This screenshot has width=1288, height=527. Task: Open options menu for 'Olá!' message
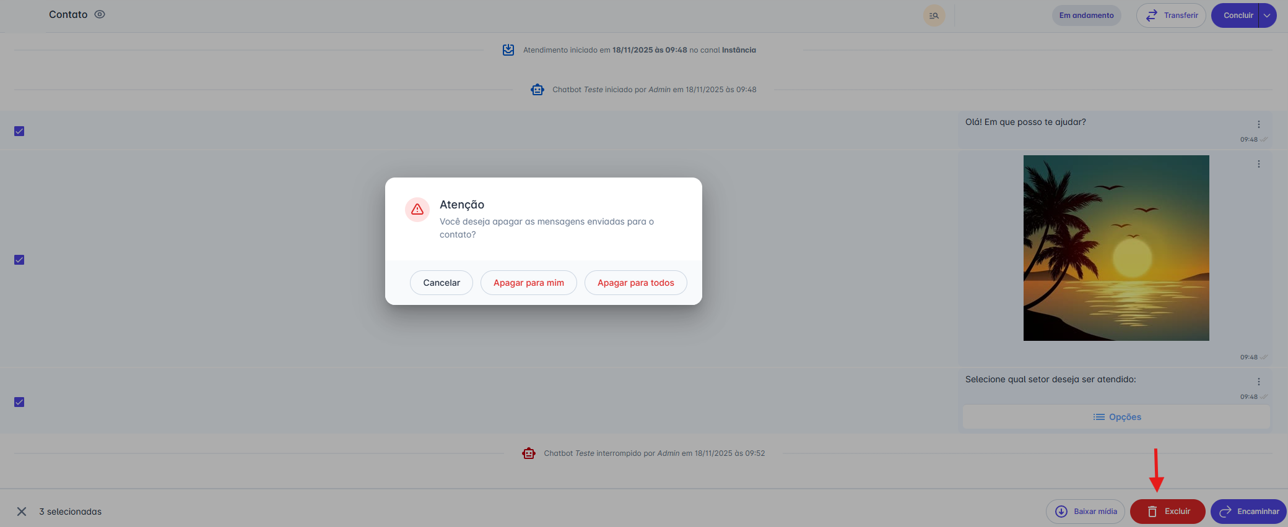[1259, 124]
